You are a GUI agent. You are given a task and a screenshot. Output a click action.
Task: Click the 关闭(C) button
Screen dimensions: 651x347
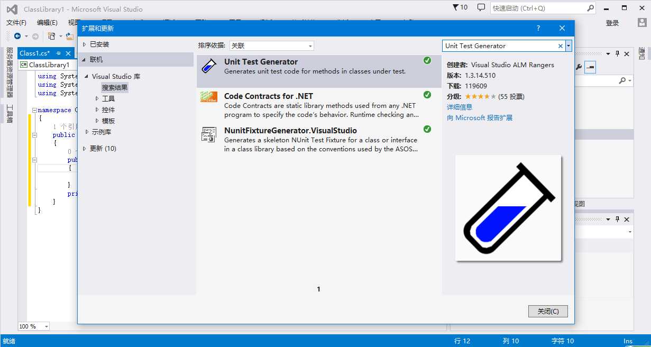coord(548,311)
